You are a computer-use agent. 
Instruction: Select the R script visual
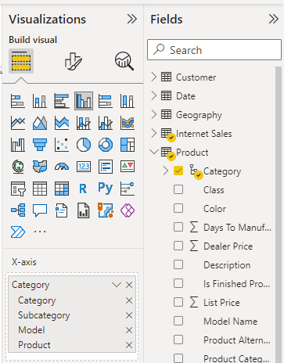(83, 189)
